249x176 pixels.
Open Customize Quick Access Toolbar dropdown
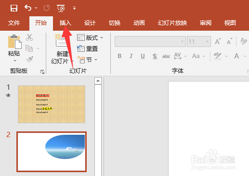74,8
